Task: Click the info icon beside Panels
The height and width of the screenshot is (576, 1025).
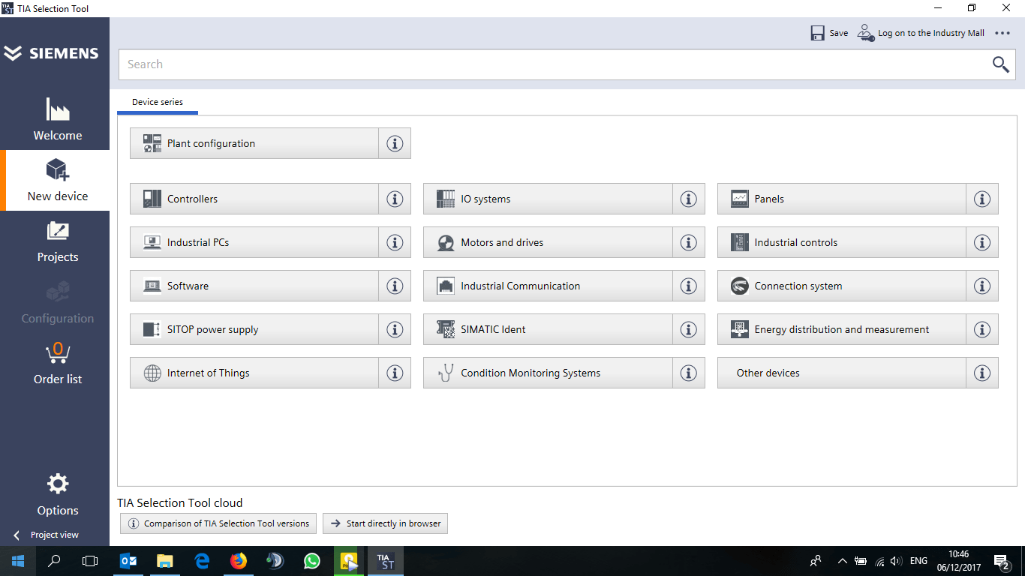Action: point(982,199)
